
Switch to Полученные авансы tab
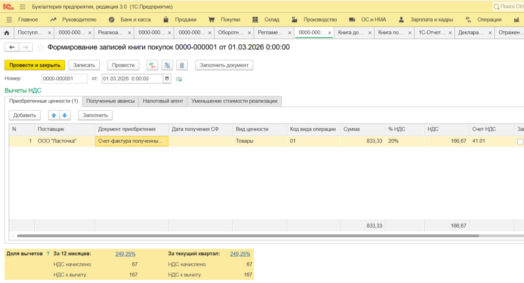tap(110, 101)
